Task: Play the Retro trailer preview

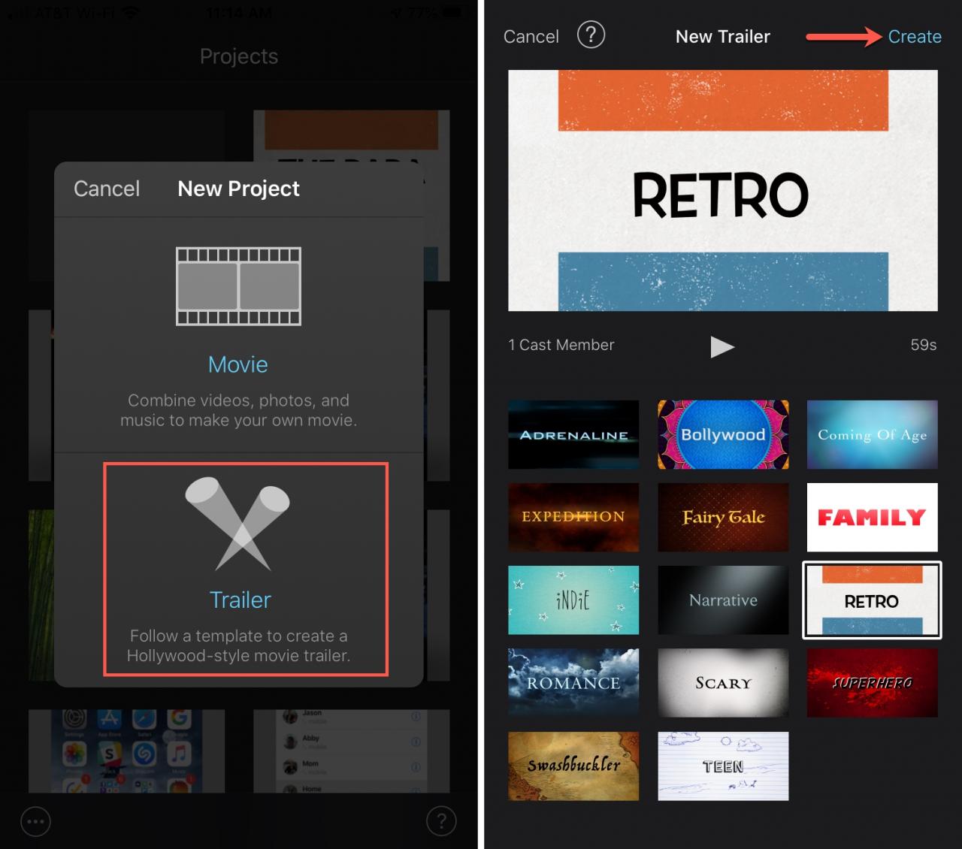Action: click(722, 346)
